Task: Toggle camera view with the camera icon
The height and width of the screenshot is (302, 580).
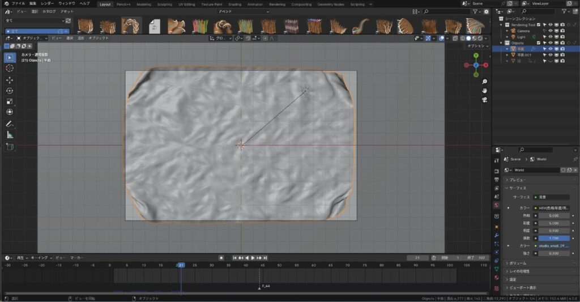Action: click(x=485, y=100)
